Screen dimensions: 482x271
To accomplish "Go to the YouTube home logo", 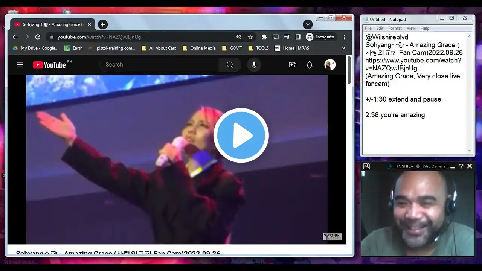I will pos(49,65).
